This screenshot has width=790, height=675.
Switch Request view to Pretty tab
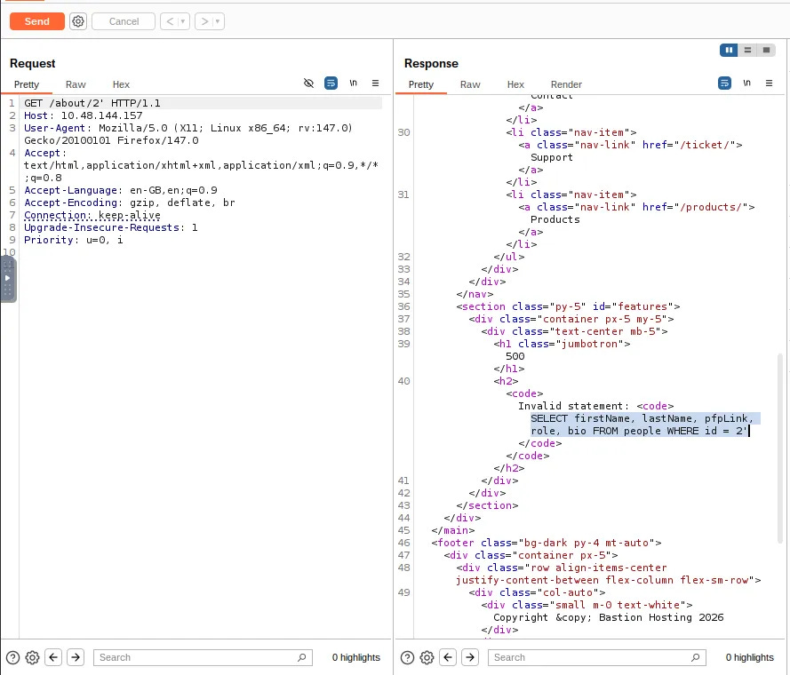[26, 84]
